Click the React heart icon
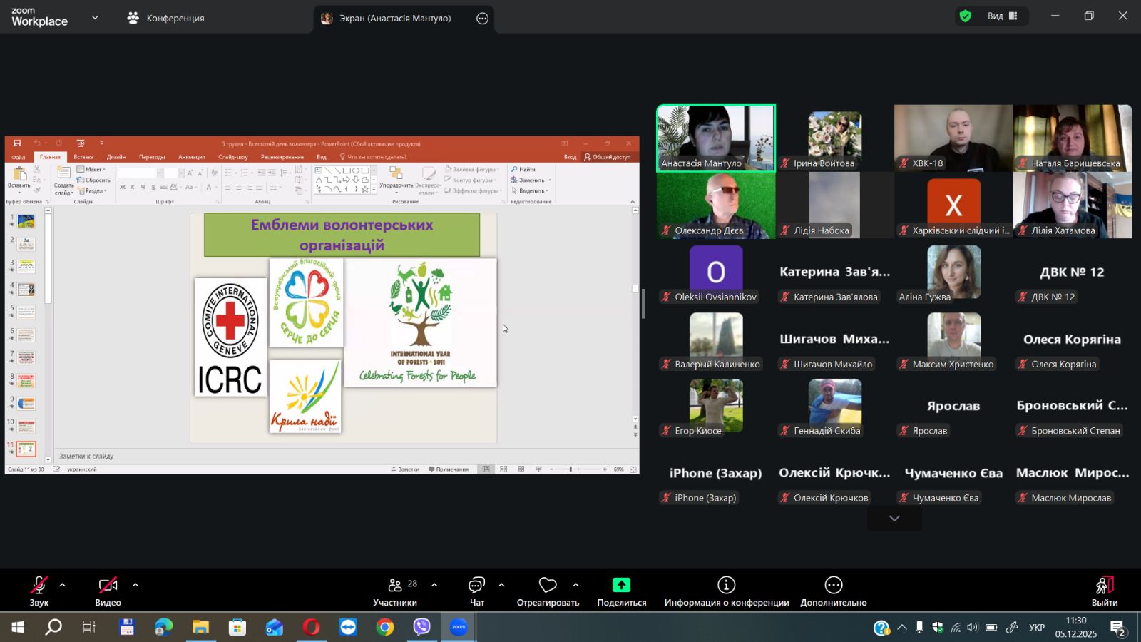 click(548, 586)
